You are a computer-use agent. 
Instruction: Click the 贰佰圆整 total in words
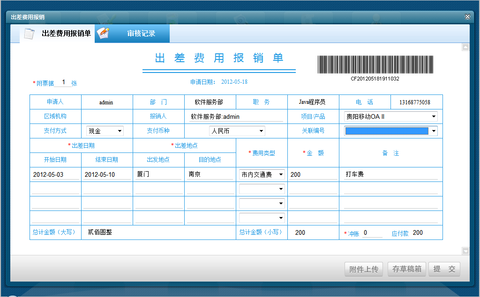coord(100,232)
